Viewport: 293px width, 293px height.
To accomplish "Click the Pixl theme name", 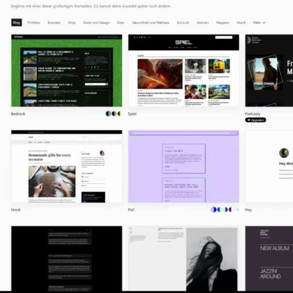I will coord(131,210).
